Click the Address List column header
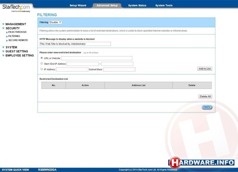 click(138, 85)
